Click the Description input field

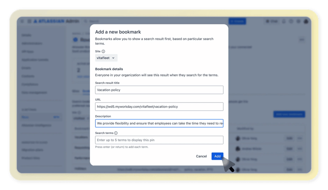point(159,123)
